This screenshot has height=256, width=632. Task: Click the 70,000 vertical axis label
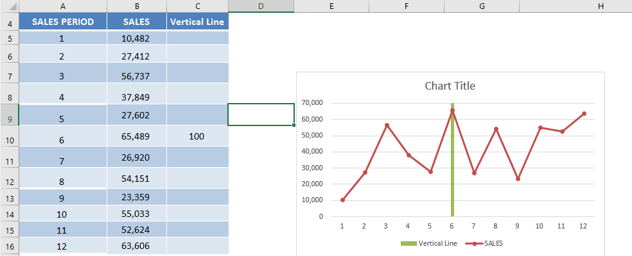pos(312,103)
